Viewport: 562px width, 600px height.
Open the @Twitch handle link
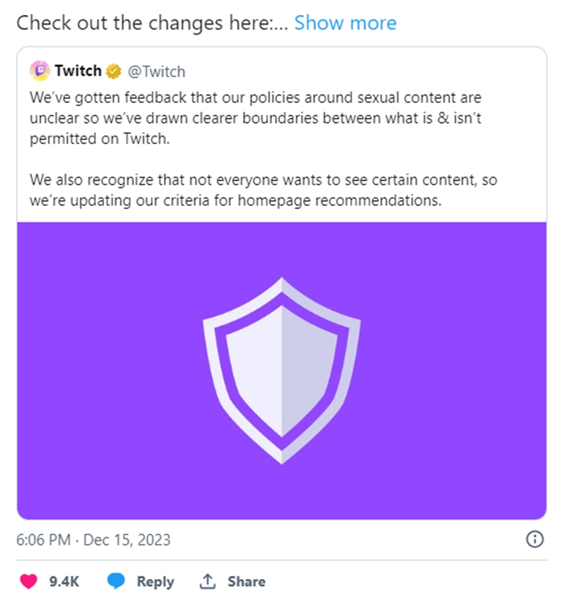156,72
